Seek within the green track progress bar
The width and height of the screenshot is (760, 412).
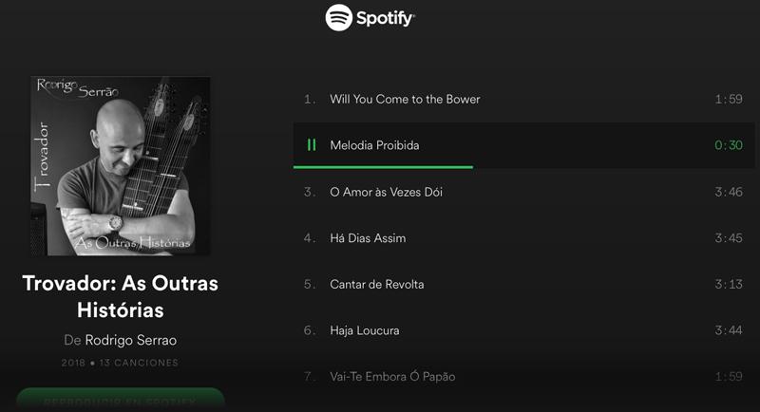tap(383, 167)
